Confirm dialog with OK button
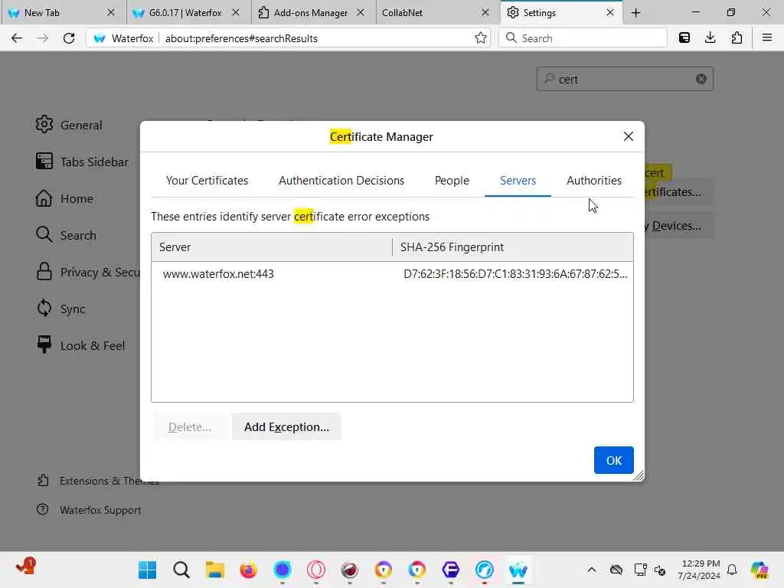Viewport: 784px width, 588px height. point(614,460)
